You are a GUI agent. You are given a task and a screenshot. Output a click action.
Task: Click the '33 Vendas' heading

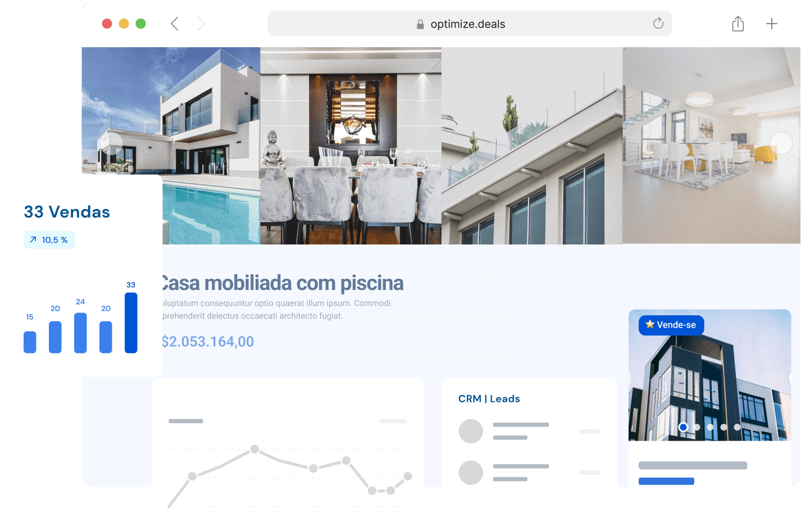[x=67, y=212]
